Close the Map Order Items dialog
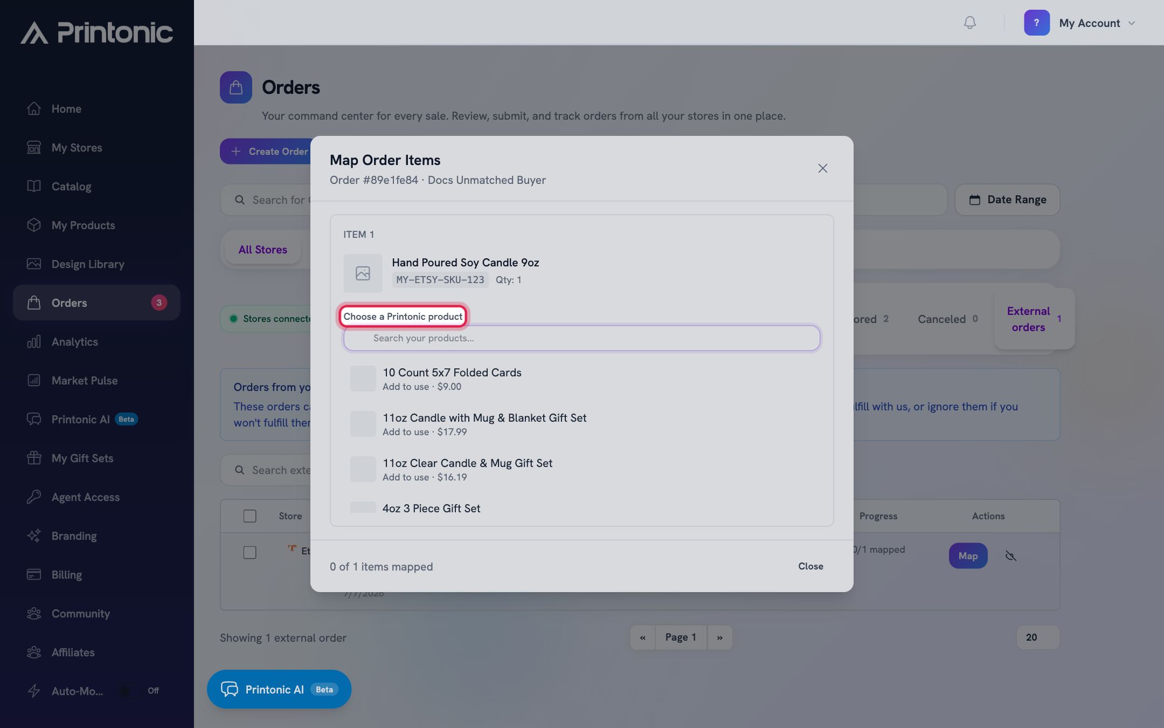Screen dimensions: 1164x728 point(823,168)
